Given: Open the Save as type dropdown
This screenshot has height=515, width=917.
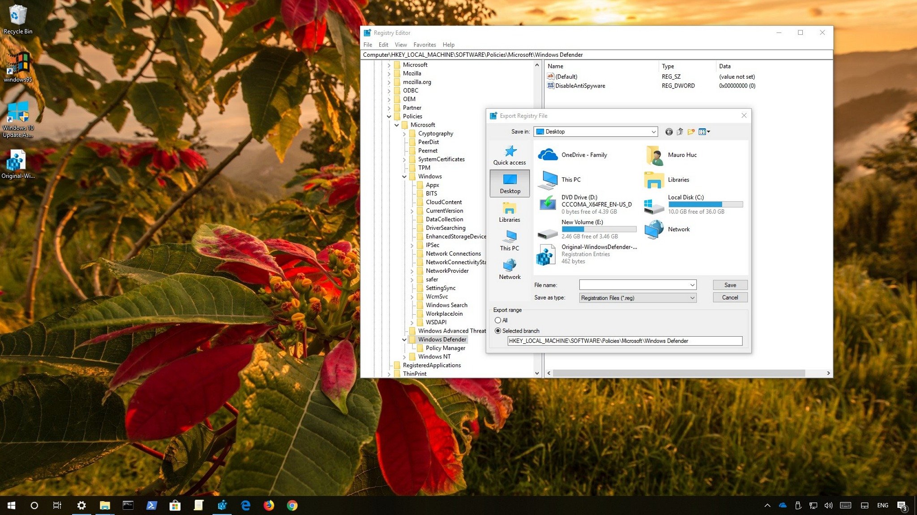Looking at the screenshot, I should point(637,297).
